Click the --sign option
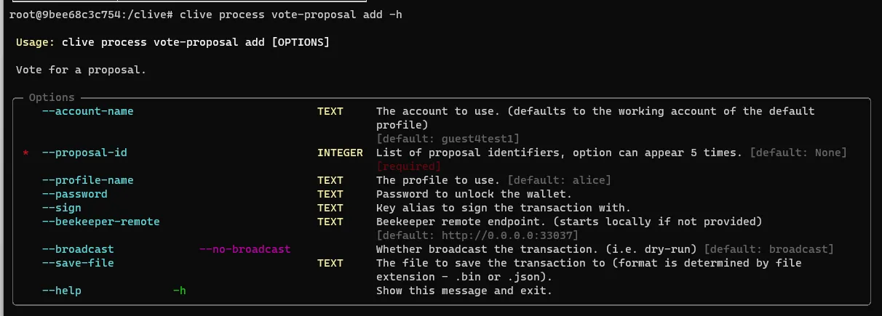The height and width of the screenshot is (316, 882). (62, 208)
